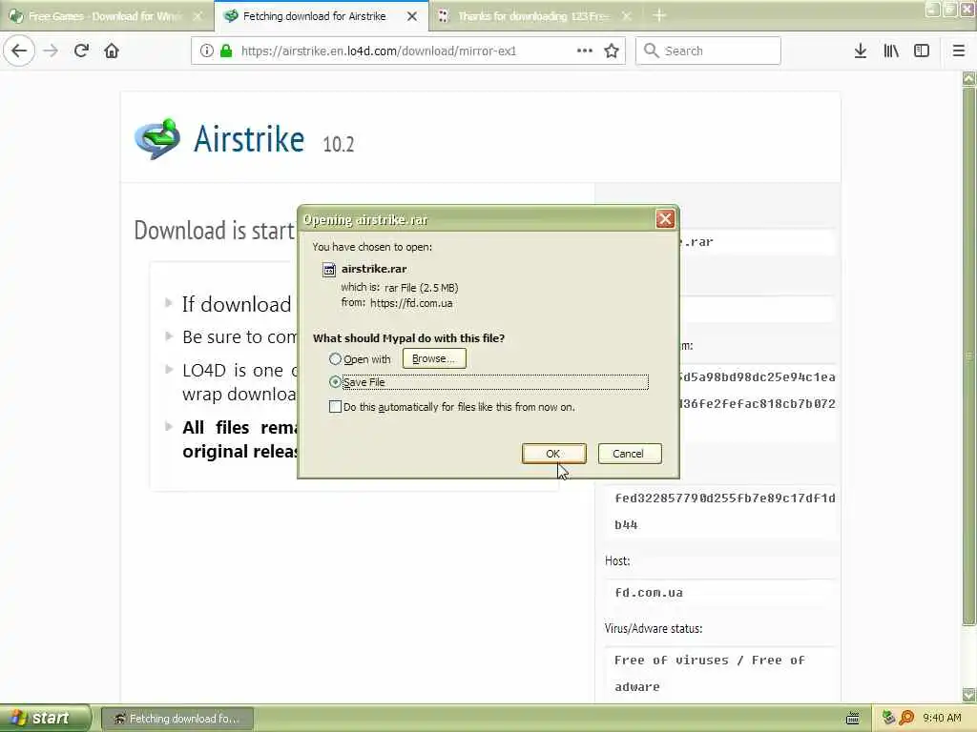Switch to Fetching download for Airstrike tab
Image resolution: width=977 pixels, height=732 pixels.
(321, 16)
